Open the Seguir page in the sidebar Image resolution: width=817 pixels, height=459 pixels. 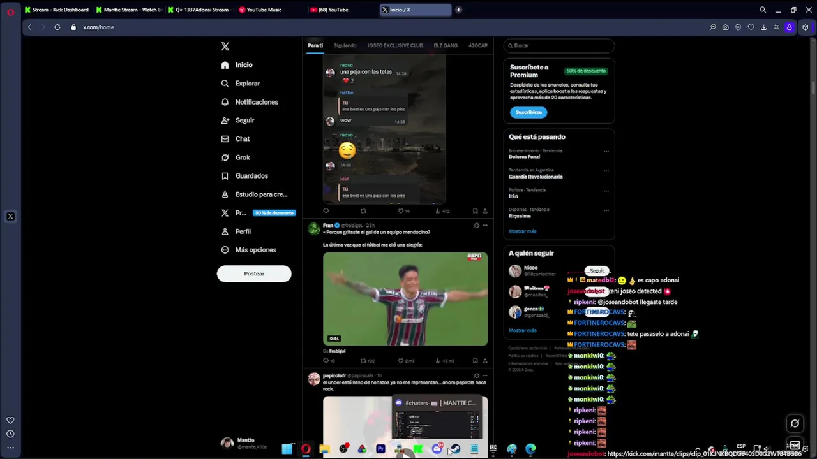(x=237, y=120)
